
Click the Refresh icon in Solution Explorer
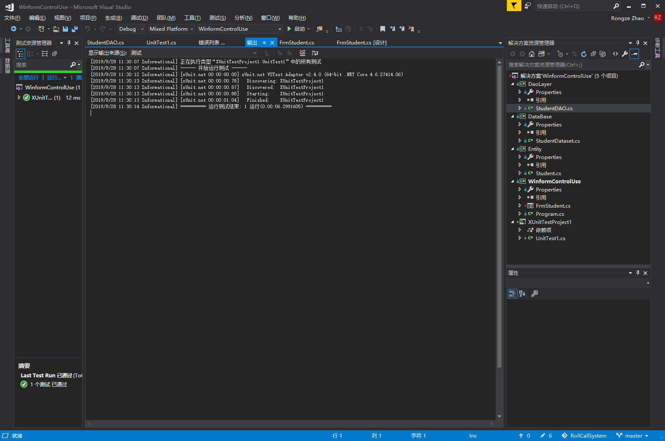point(584,54)
